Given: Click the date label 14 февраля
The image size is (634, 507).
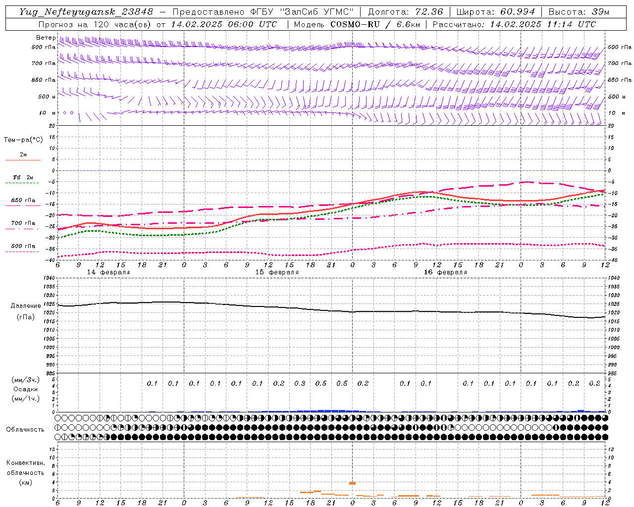Looking at the screenshot, I should pyautogui.click(x=108, y=272).
